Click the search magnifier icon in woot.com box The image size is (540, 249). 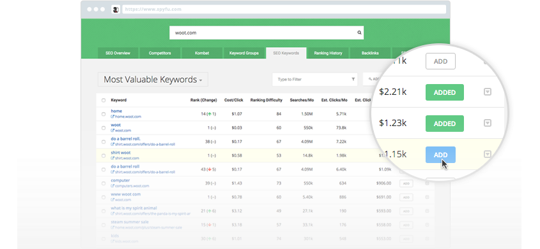[x=359, y=33]
